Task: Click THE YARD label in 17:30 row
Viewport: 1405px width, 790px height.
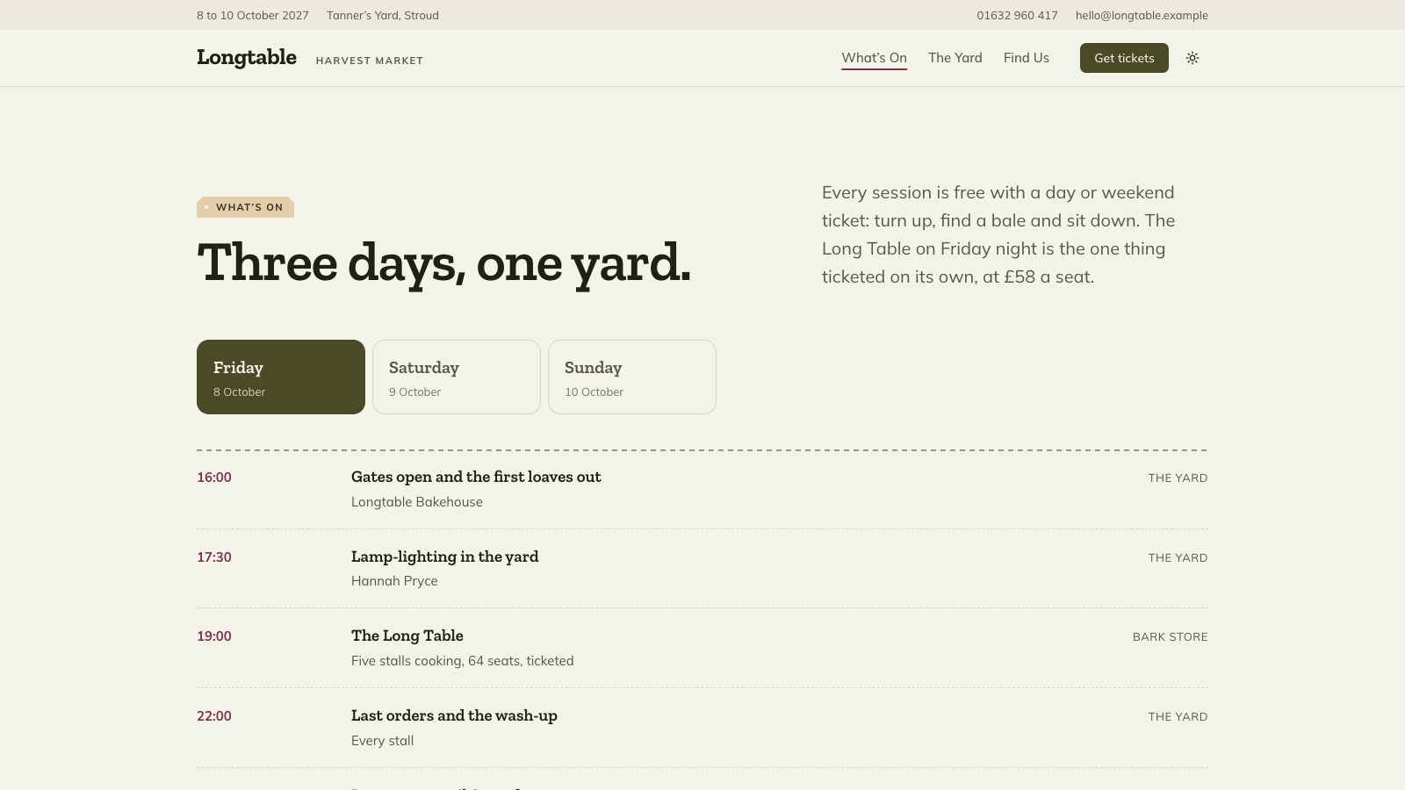Action: [1178, 557]
